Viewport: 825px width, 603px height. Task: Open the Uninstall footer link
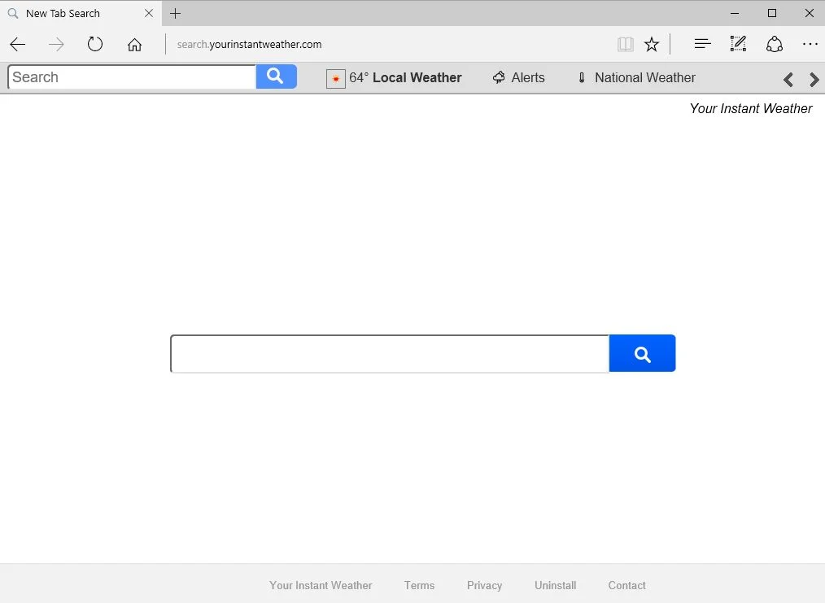(x=555, y=585)
